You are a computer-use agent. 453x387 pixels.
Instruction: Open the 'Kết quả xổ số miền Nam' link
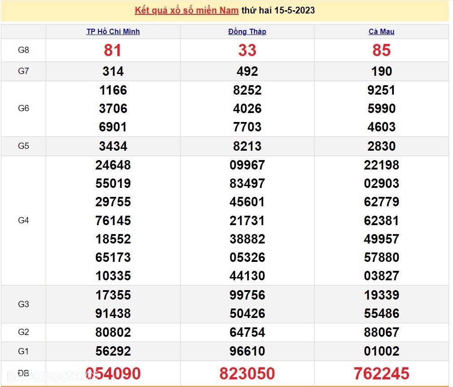(186, 10)
